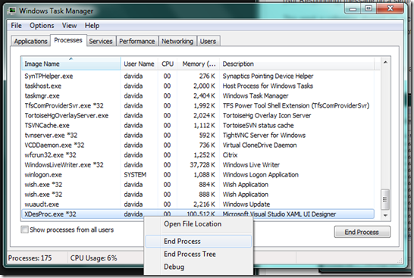Click 'Processes: 175' in status bar
Viewport: 414px width, 278px height.
(x=30, y=258)
